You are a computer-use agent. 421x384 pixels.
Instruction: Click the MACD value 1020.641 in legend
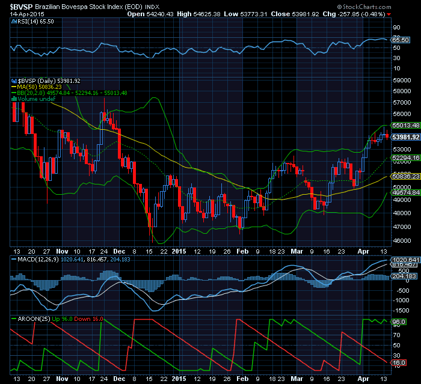[72, 260]
